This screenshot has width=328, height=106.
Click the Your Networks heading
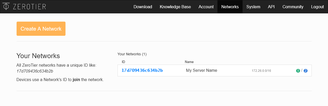[38, 56]
